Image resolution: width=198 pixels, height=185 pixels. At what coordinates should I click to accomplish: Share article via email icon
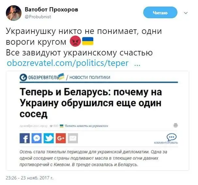coord(73,138)
